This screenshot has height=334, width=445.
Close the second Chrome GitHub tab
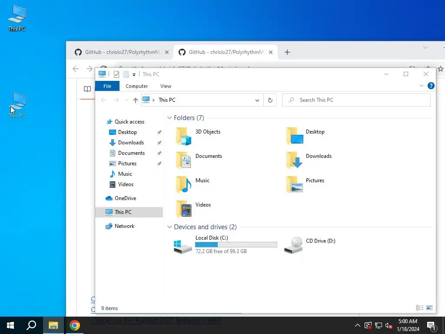[271, 52]
